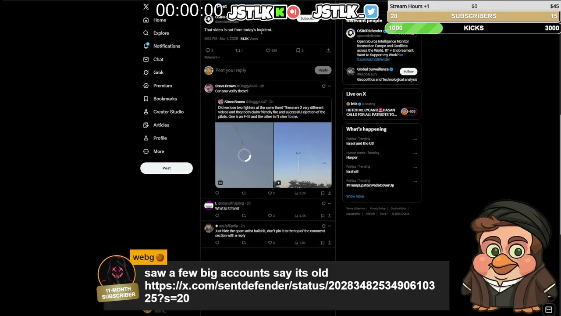
Task: Click the Grok icon on @onlywithspring's reply
Action: tap(323, 204)
